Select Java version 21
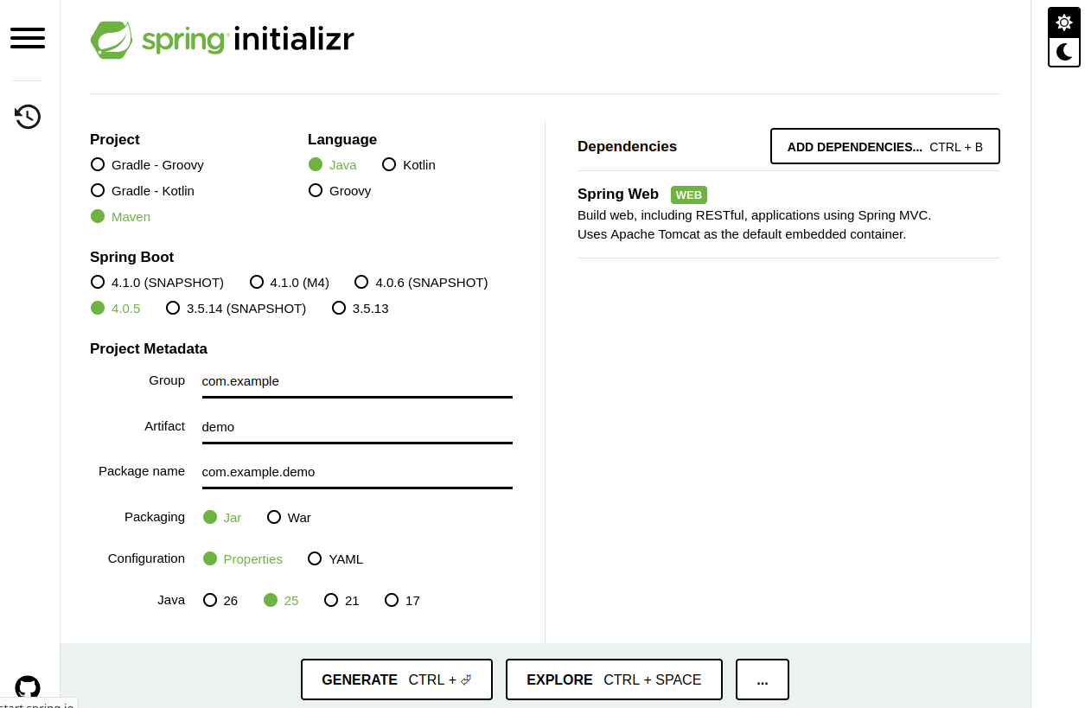1085x708 pixels. coord(331,600)
